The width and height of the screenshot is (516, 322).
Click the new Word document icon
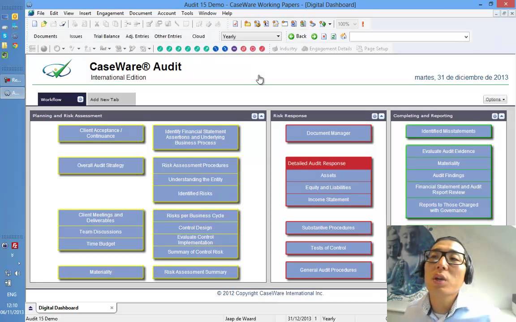click(x=294, y=24)
